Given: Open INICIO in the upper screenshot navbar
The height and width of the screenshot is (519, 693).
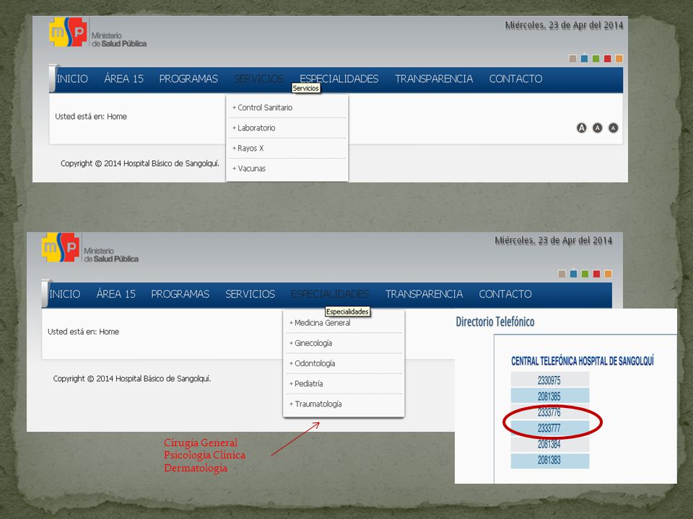Looking at the screenshot, I should coord(72,79).
